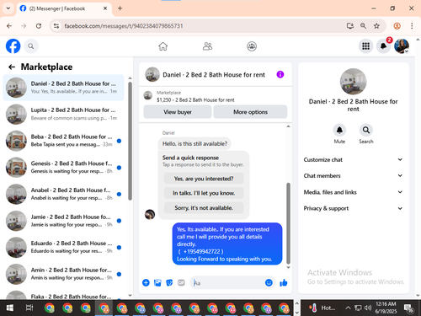Search in conversation using magnifier icon

[x=366, y=130]
